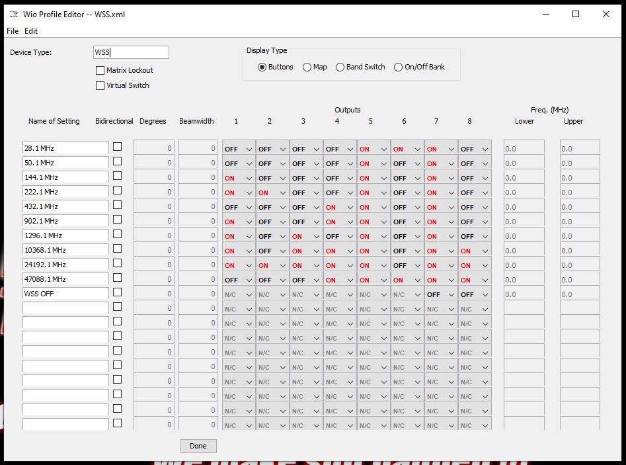Open output 8 dropdown for 10368.1 MHz
Image resolution: width=626 pixels, height=465 pixels.
[x=475, y=251]
